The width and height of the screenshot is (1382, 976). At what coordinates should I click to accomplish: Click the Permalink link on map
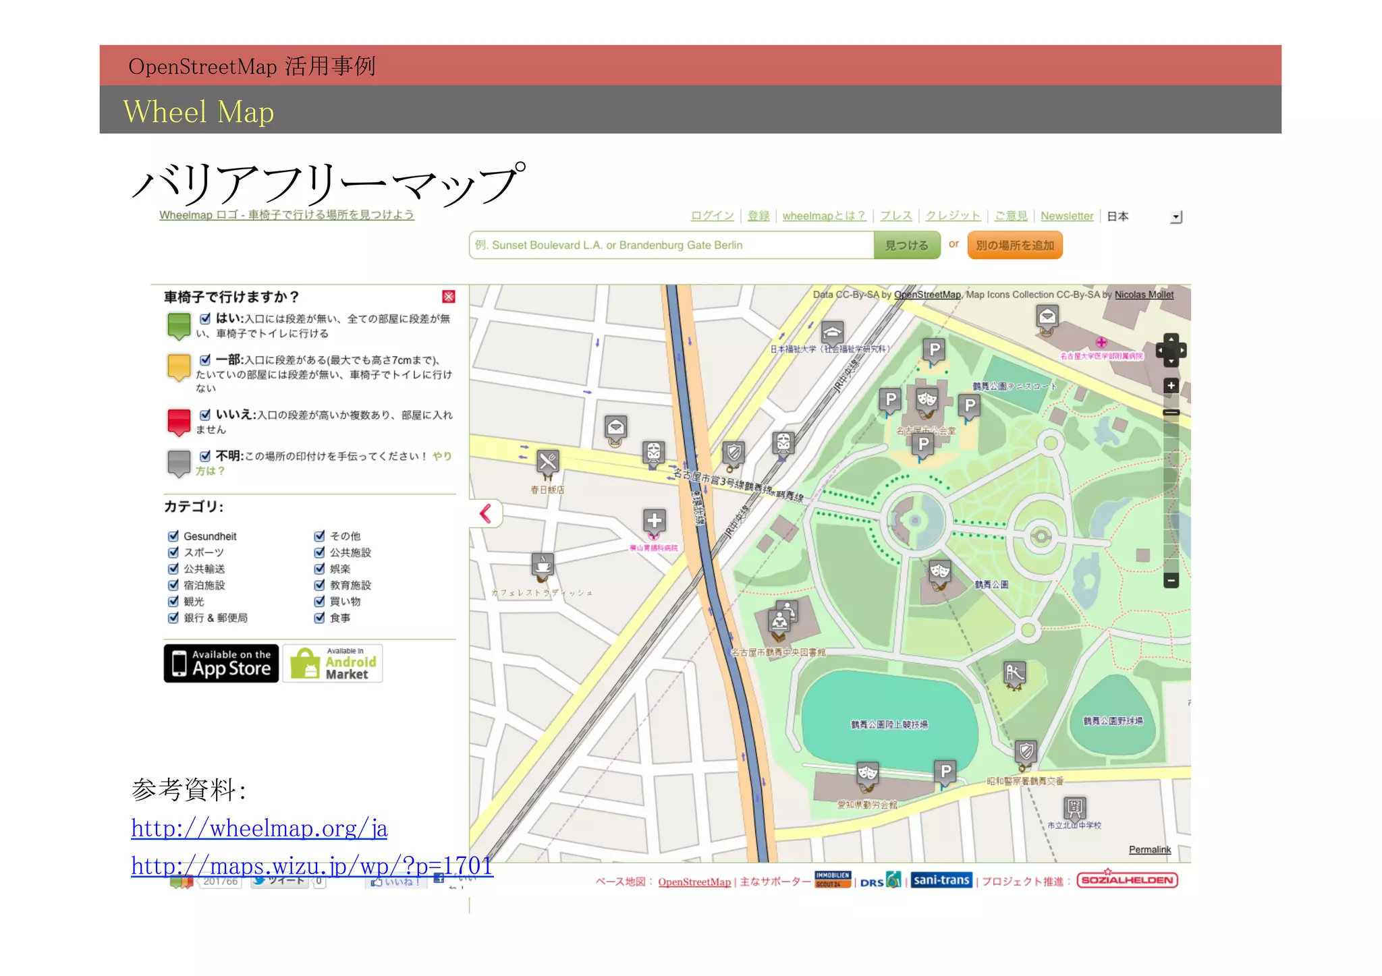coord(1150,850)
